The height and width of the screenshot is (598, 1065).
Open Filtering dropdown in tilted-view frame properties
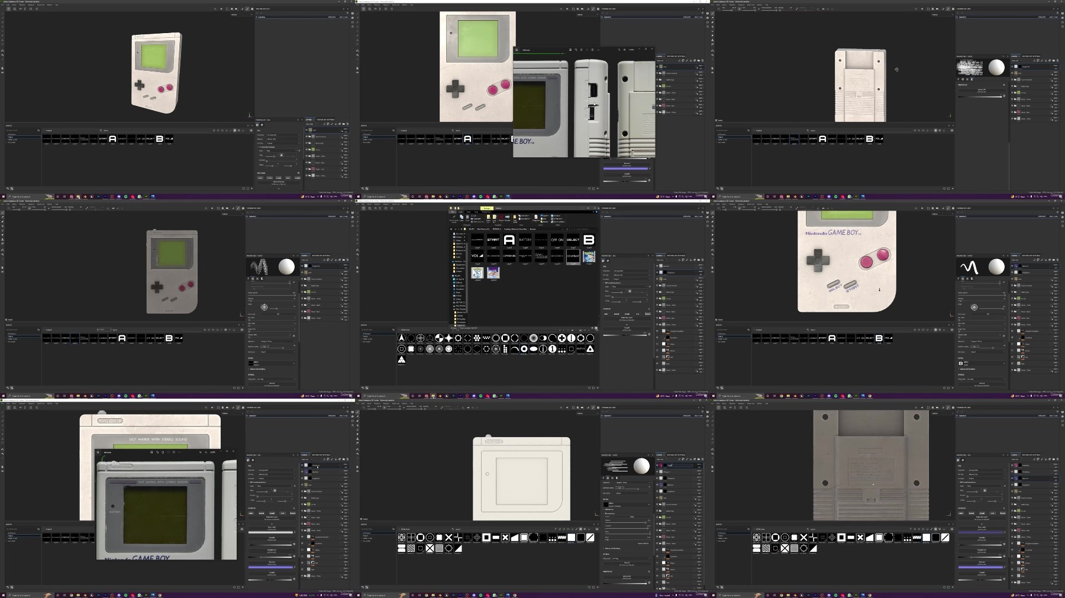pyautogui.click(x=283, y=139)
